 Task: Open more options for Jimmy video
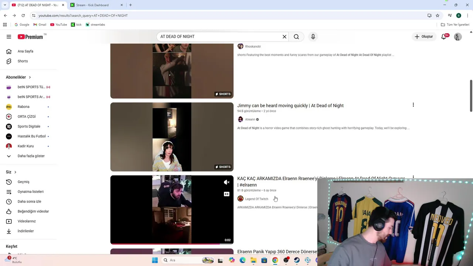point(413,105)
